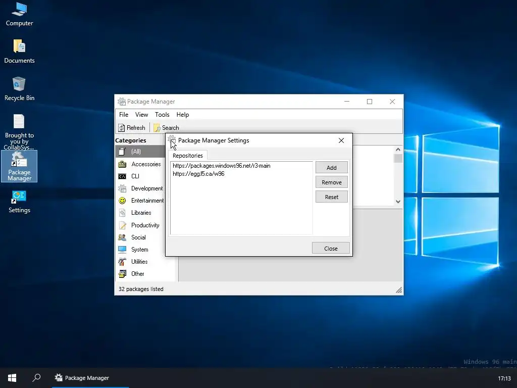The height and width of the screenshot is (388, 517).
Task: Close the Package Manager Settings dialog X
Action: [341, 140]
